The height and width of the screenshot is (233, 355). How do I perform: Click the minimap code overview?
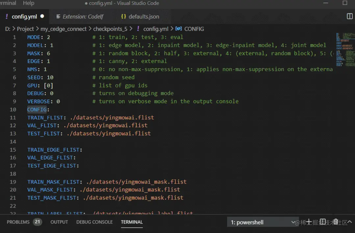click(x=345, y=50)
